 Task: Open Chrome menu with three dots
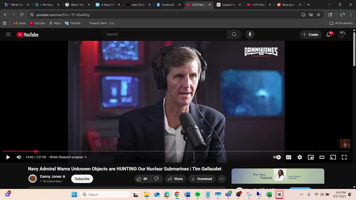[x=350, y=15]
